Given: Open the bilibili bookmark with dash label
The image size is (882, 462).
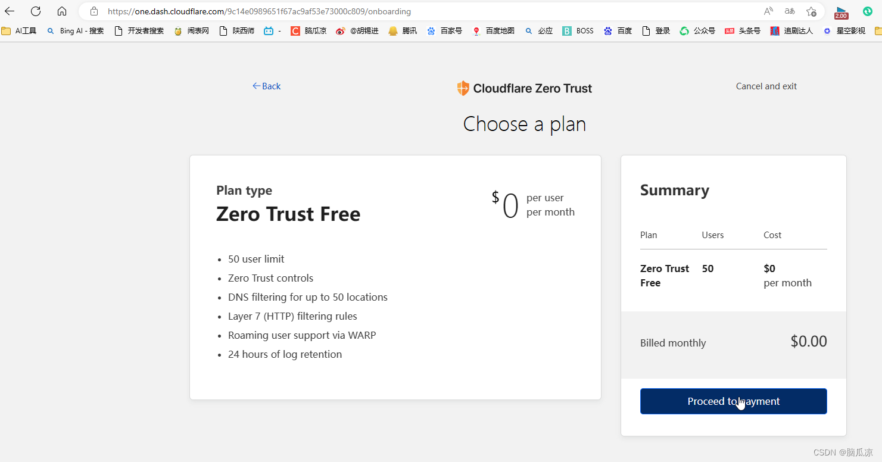Looking at the screenshot, I should [x=272, y=31].
